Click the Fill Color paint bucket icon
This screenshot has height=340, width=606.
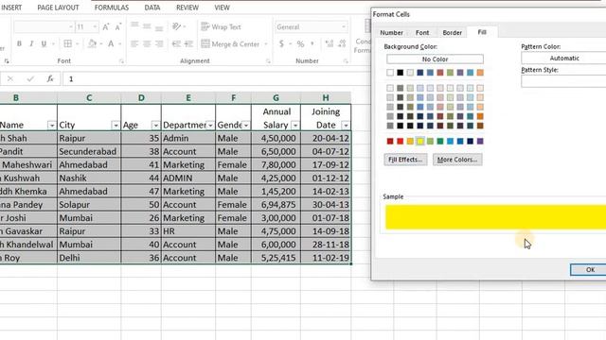point(92,43)
